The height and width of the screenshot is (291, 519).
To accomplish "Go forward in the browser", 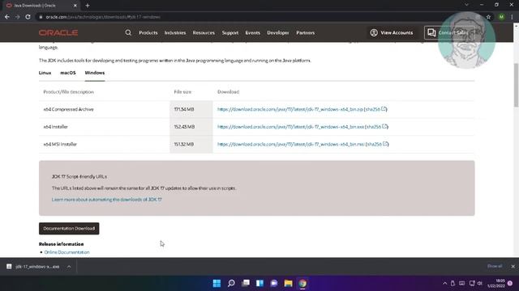I will (18, 17).
